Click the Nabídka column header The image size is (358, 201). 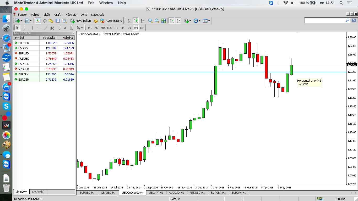pos(66,38)
